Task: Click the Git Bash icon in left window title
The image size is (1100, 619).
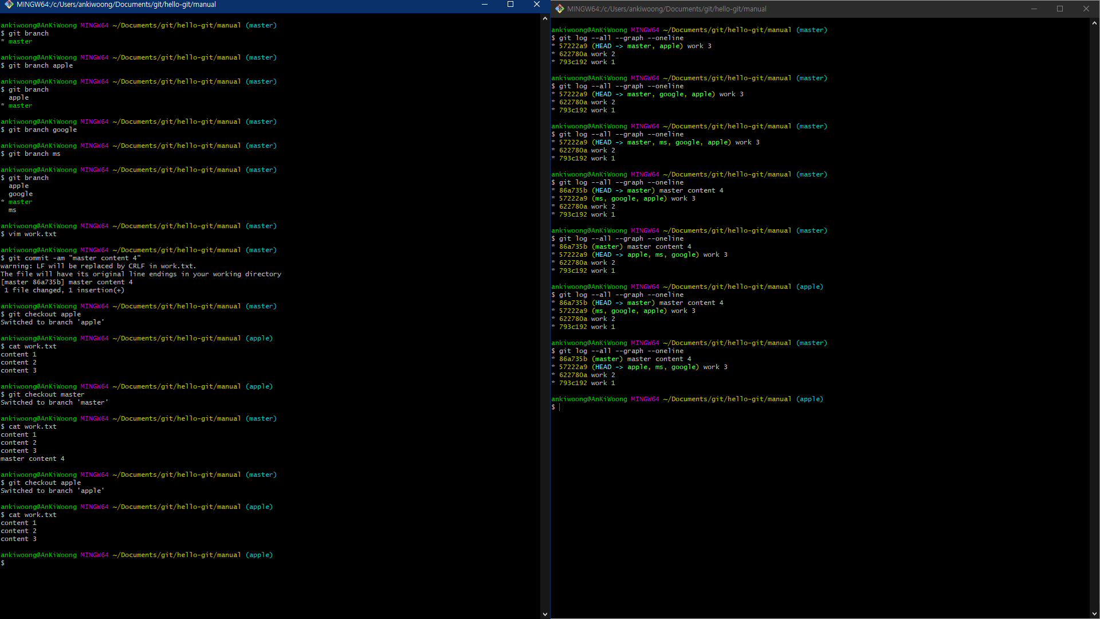Action: click(x=9, y=5)
